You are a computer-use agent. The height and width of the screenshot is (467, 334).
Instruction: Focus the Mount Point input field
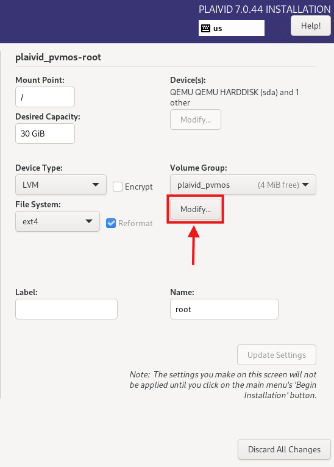45,97
